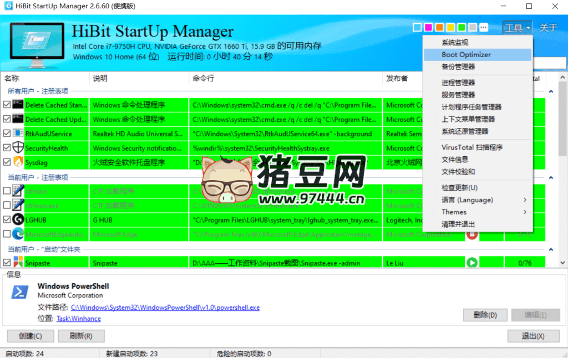The image size is (568, 358).
Task: Open the 工具 dropdown menu
Action: click(517, 28)
